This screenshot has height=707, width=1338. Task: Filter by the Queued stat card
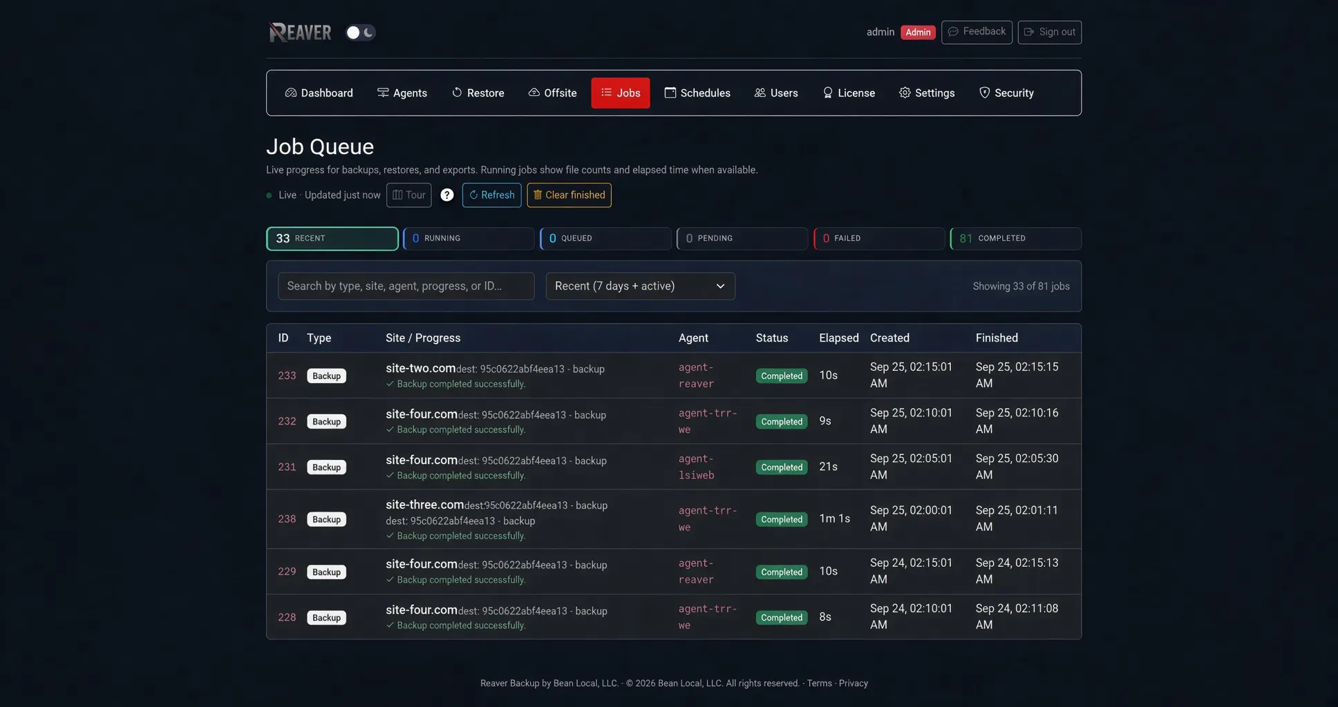[605, 239]
